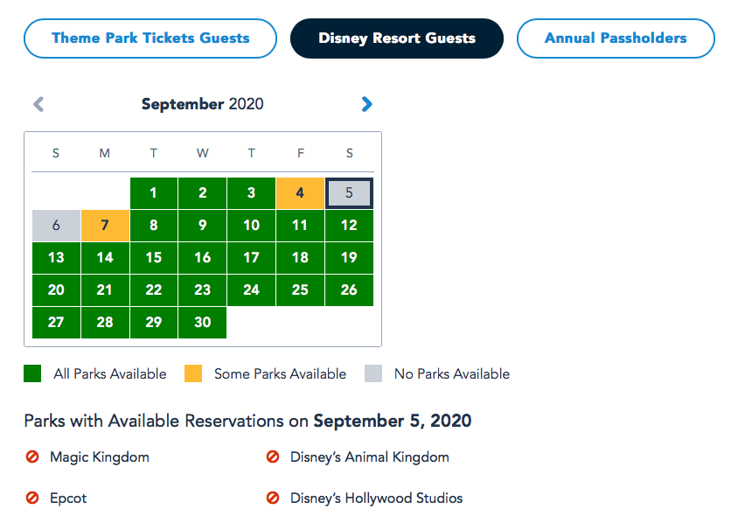Click unavailable icon beside Magic Kingdom
This screenshot has height=523, width=731.
coord(32,457)
